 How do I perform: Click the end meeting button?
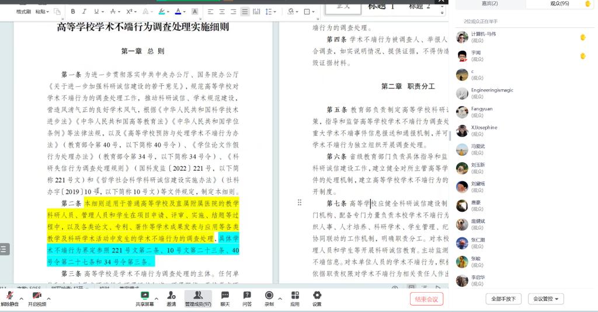426,299
